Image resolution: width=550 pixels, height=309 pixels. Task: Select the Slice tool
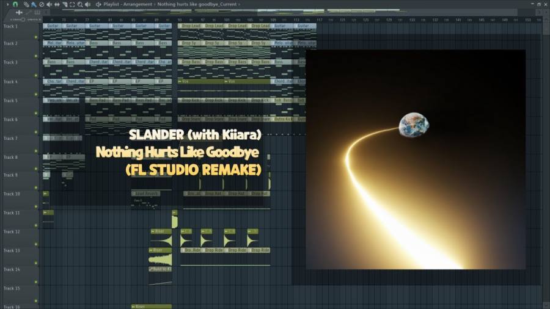click(65, 4)
